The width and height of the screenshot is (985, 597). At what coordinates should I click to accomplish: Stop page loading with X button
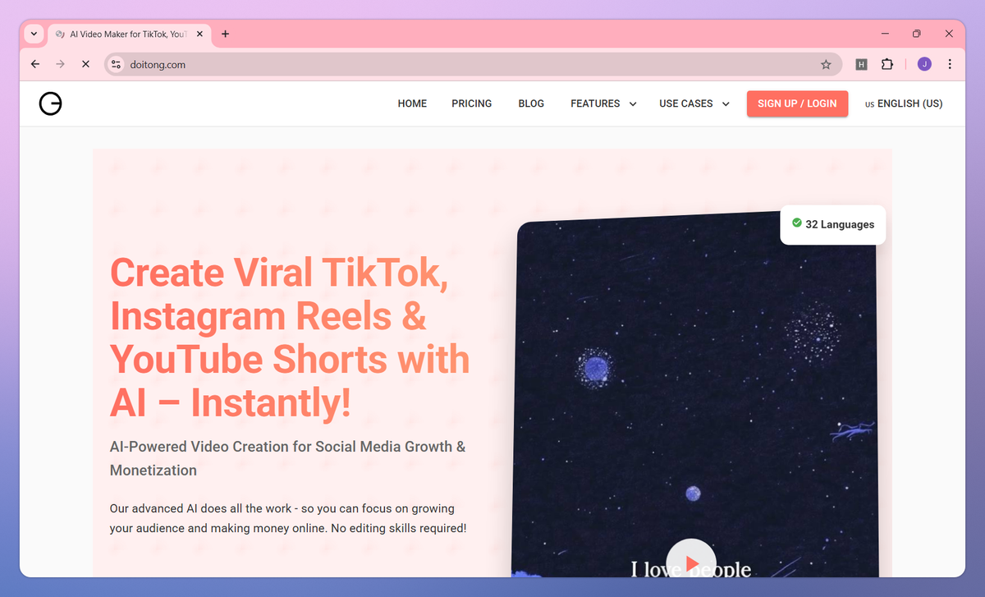(x=85, y=64)
